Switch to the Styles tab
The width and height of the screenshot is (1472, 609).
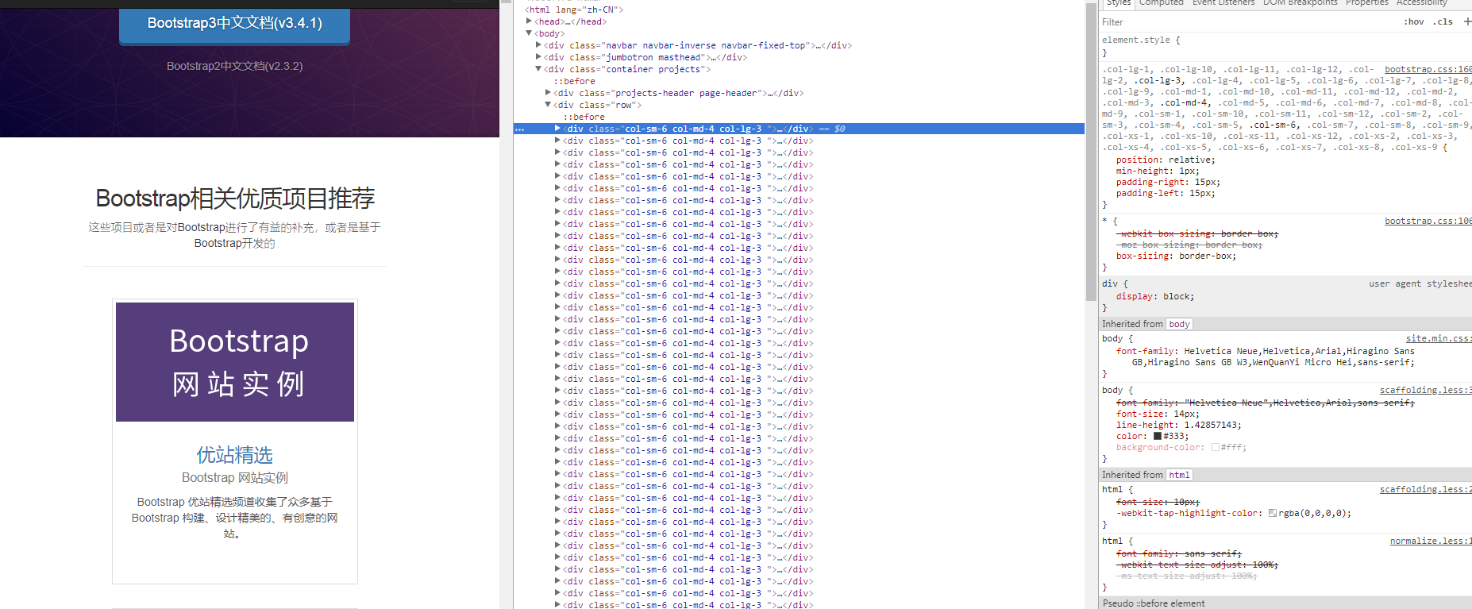[1118, 3]
